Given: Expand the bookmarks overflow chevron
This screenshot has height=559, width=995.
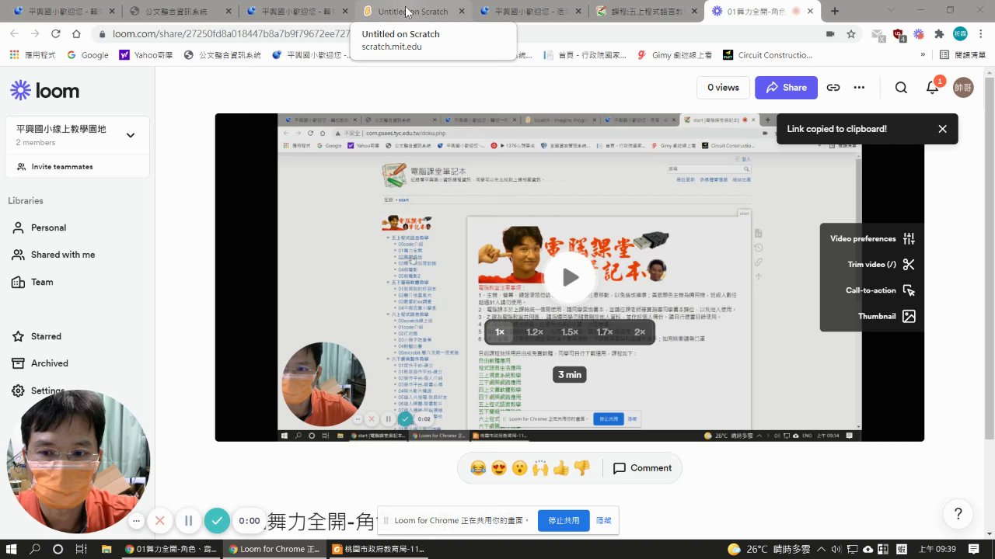Looking at the screenshot, I should (923, 55).
